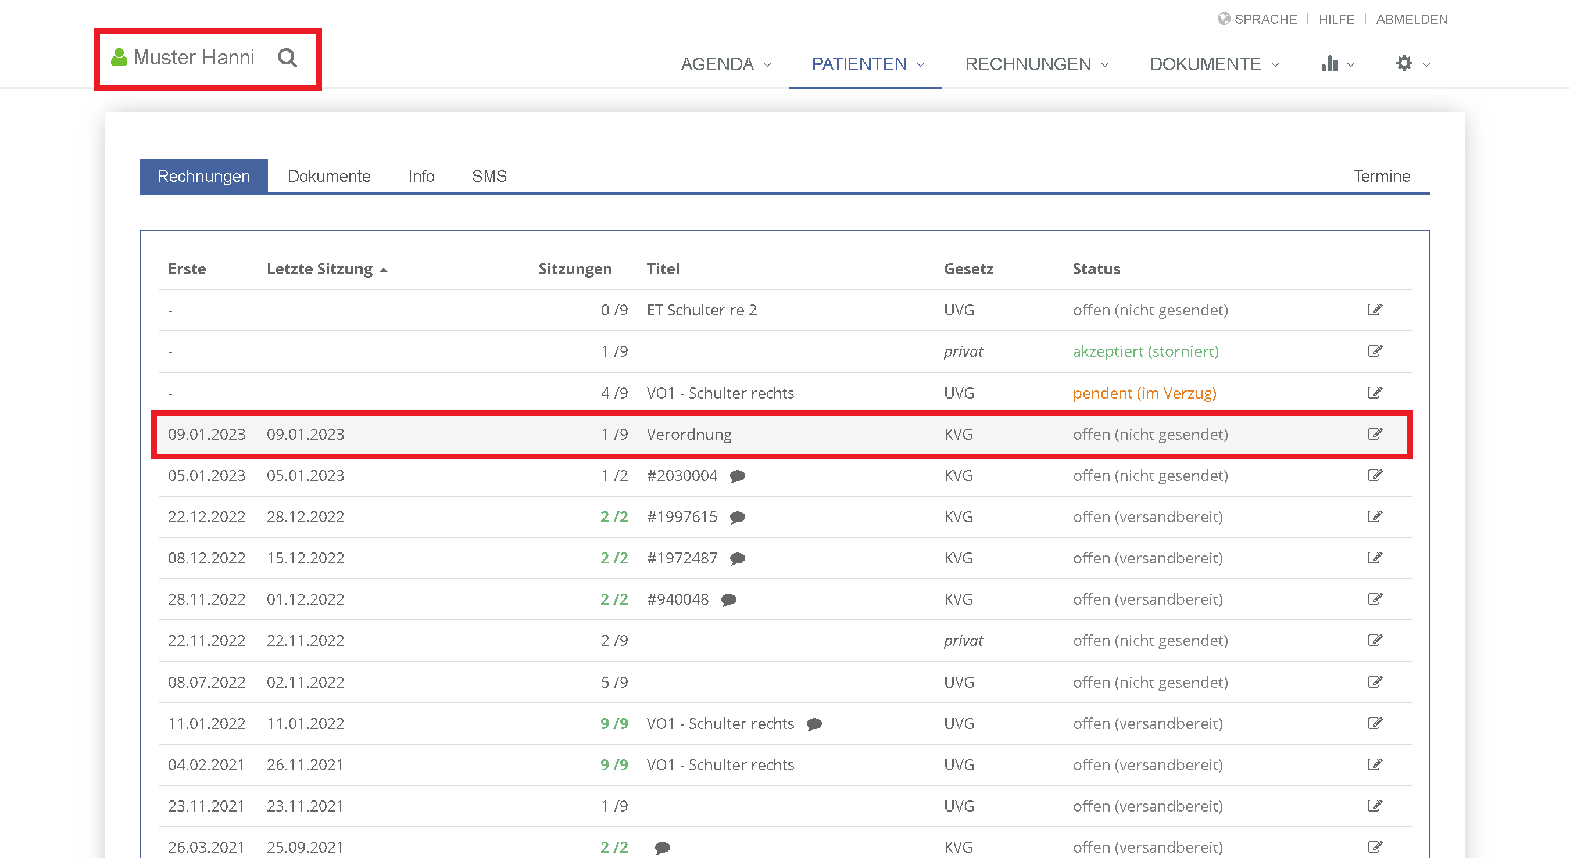The image size is (1570, 858).
Task: Click the '#2030004' title cell
Action: 682,476
